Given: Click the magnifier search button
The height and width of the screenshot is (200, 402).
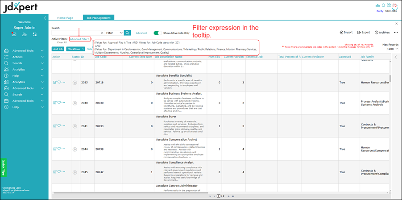Looking at the screenshot, I should [128, 33].
